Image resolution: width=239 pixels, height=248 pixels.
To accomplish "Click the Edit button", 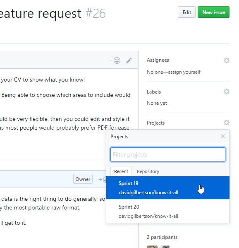I will pos(186,12).
